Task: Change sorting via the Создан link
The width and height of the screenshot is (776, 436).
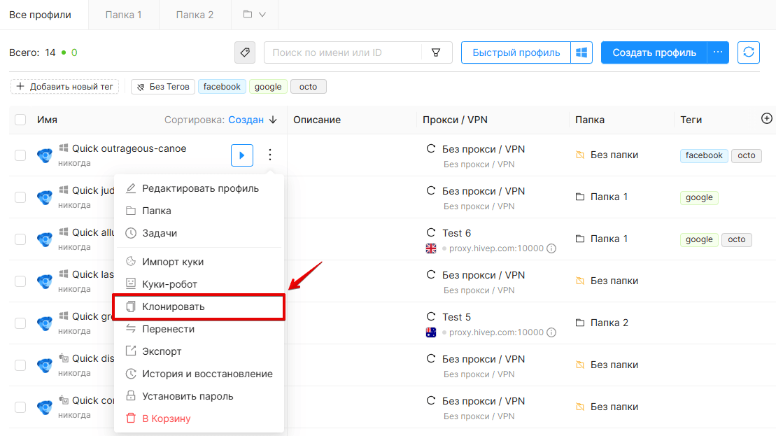Action: pyautogui.click(x=246, y=120)
